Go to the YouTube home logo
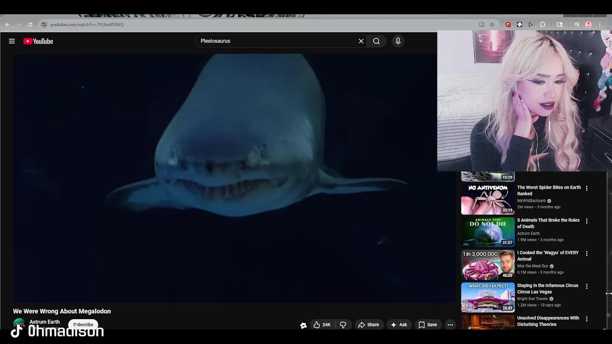Screen dimensions: 612x344 coord(38,41)
